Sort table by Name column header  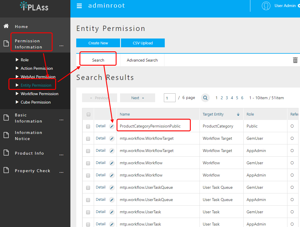[x=125, y=114]
